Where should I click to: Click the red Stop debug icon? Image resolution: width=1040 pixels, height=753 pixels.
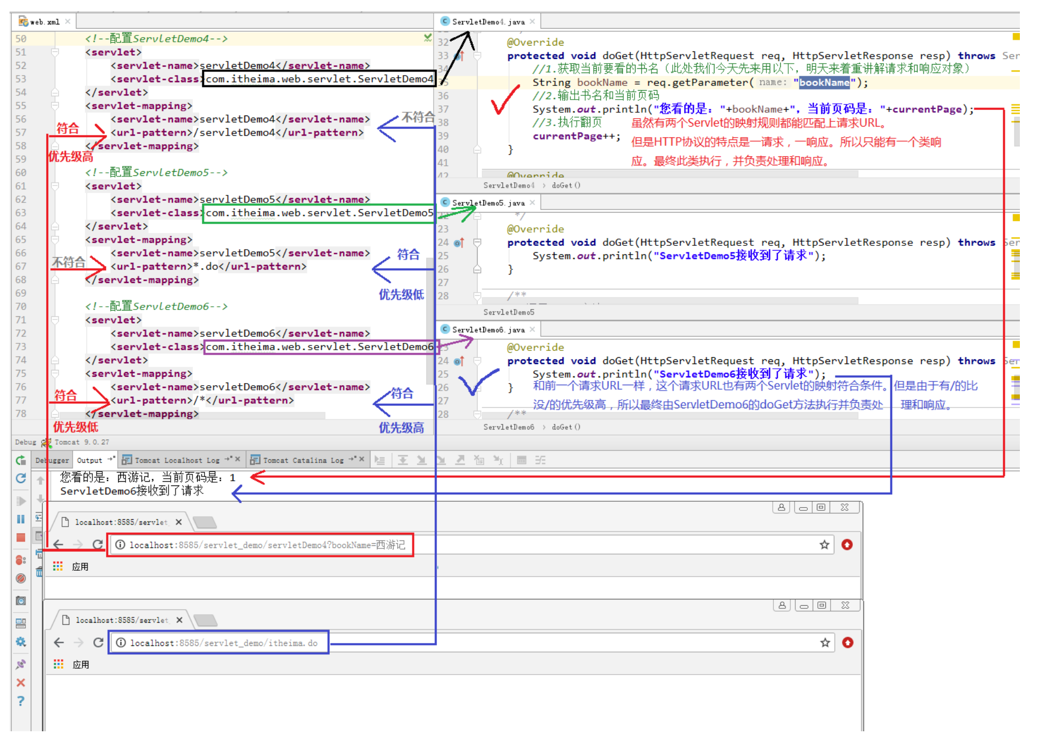click(21, 538)
